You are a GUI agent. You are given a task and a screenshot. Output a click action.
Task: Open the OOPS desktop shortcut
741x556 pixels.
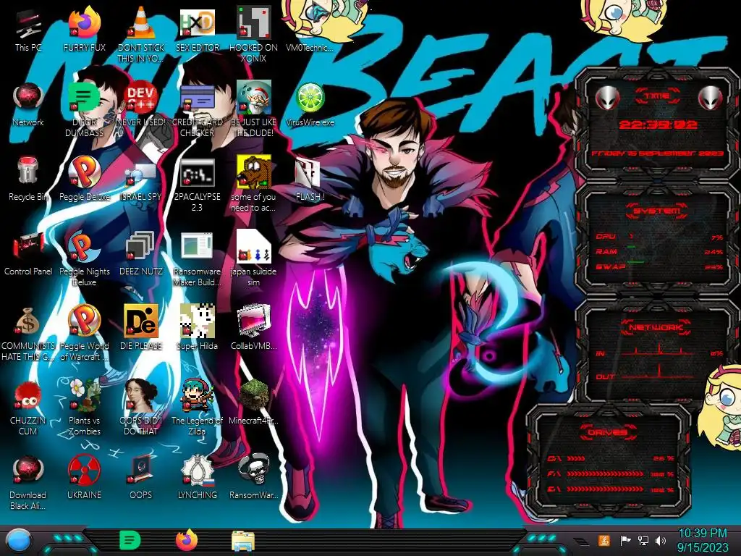click(141, 476)
